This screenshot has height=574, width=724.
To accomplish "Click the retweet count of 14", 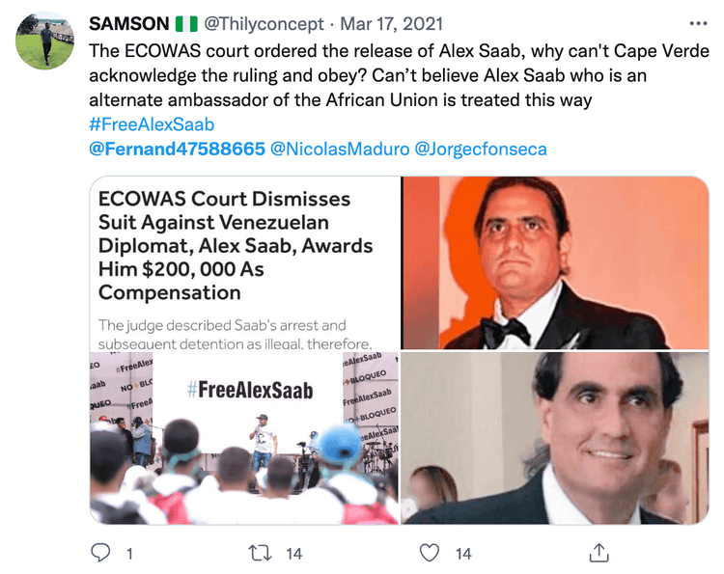I will (x=294, y=553).
